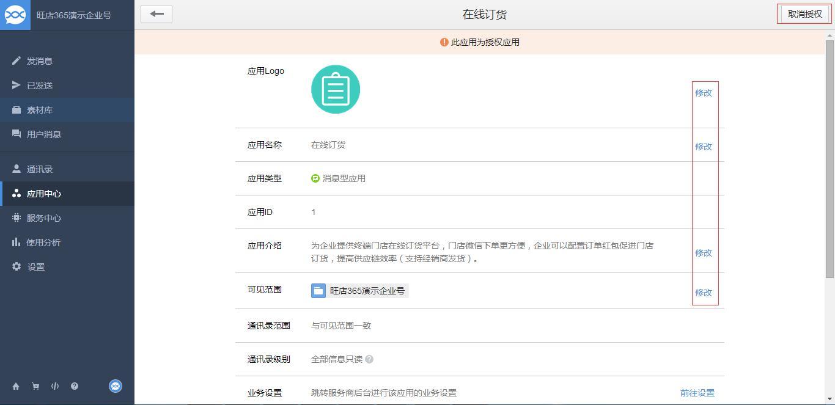Click the back arrow button
835x405 pixels.
156,14
